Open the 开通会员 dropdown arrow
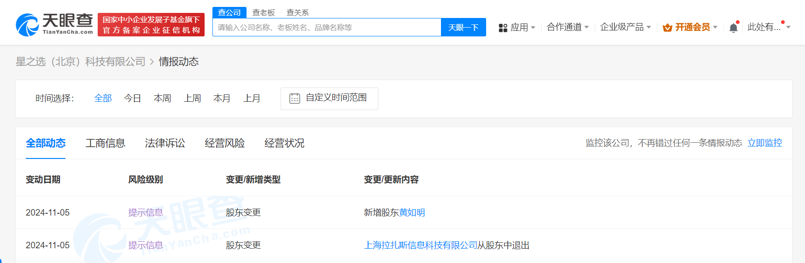The height and width of the screenshot is (263, 805). point(715,28)
